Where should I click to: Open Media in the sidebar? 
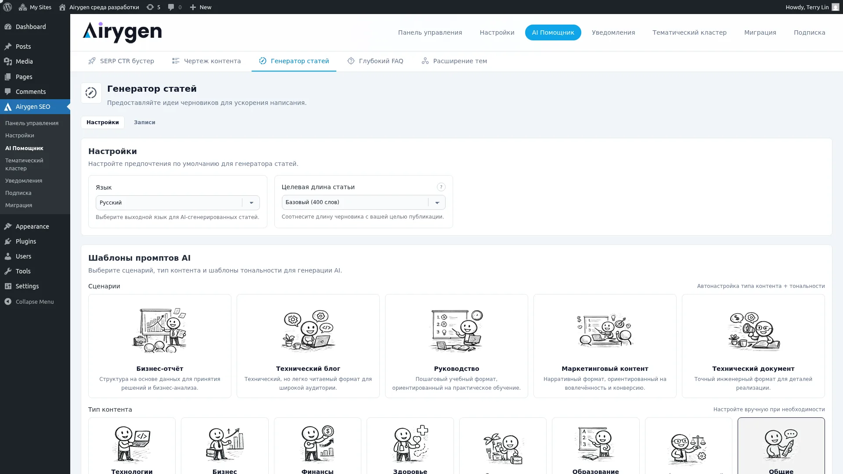tap(35, 61)
